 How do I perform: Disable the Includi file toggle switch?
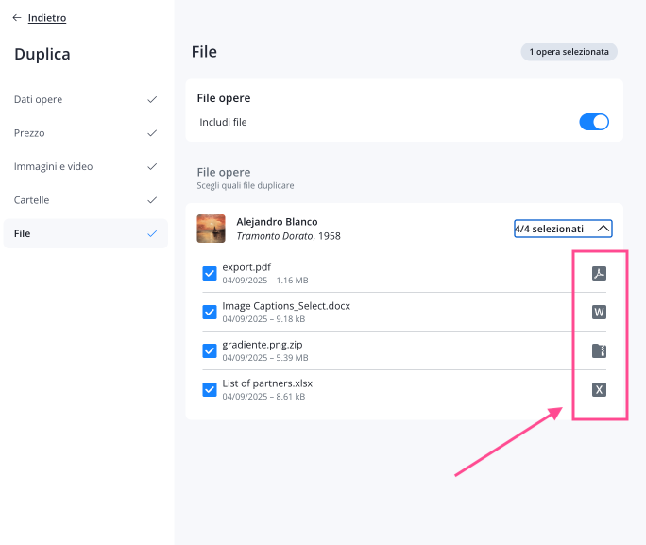click(x=594, y=122)
